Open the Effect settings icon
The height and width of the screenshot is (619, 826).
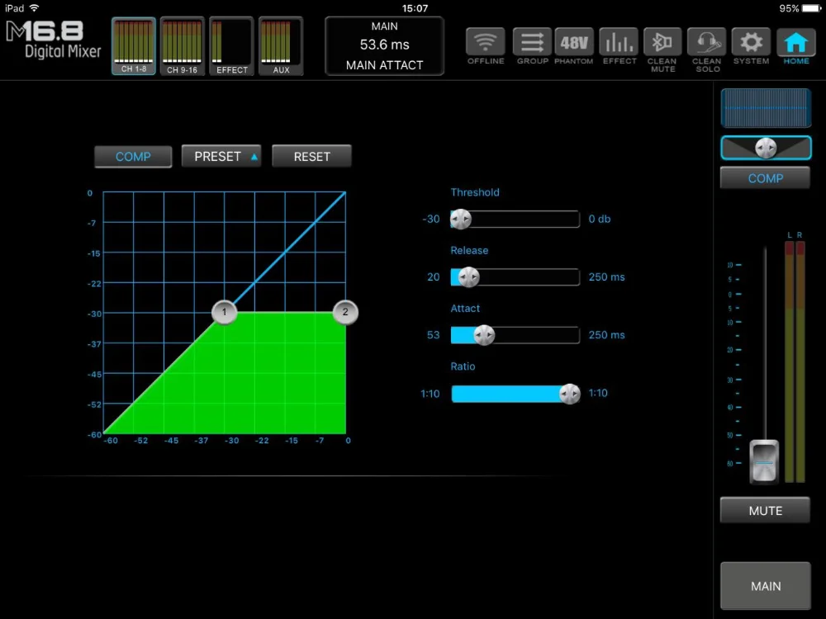click(619, 42)
